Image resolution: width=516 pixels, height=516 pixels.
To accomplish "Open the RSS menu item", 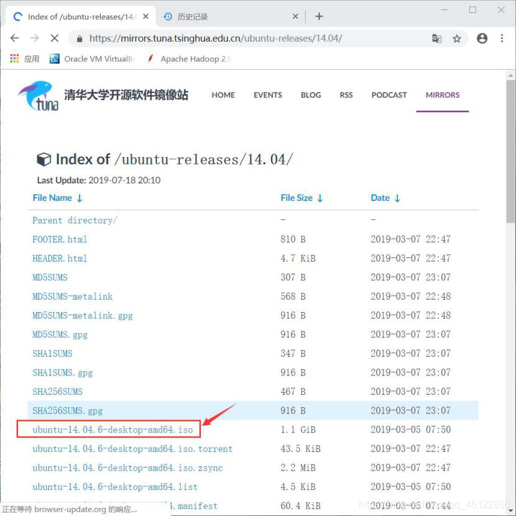I will (x=346, y=95).
